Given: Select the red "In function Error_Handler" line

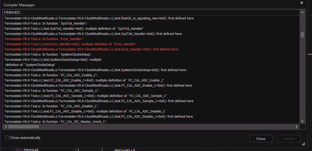Looking at the screenshot, I should 44,39.
